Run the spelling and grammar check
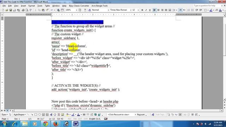 [31, 10]
